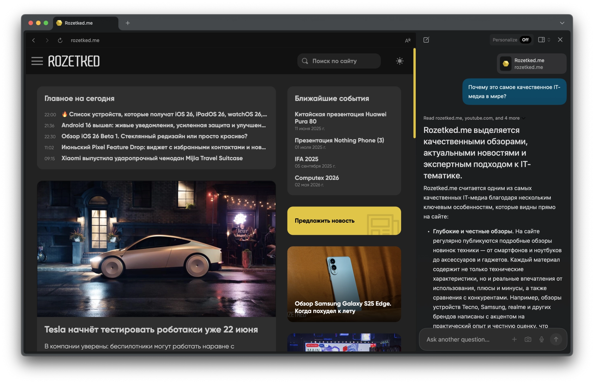Click the yellow page scrollbar
Screen dimensions: 594x384
click(414, 93)
